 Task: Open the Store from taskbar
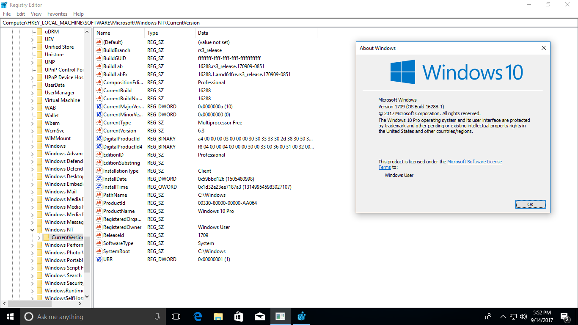tap(239, 317)
